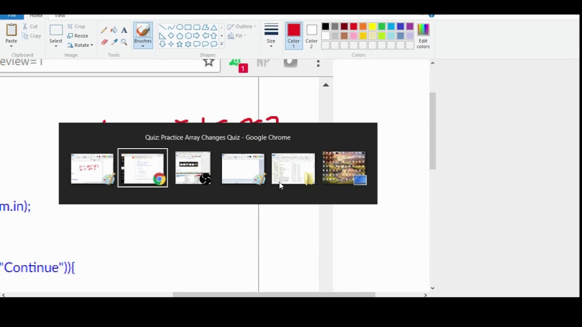Choose the Hexagon shape
Viewport: 582px width, 327px height.
(x=188, y=35)
